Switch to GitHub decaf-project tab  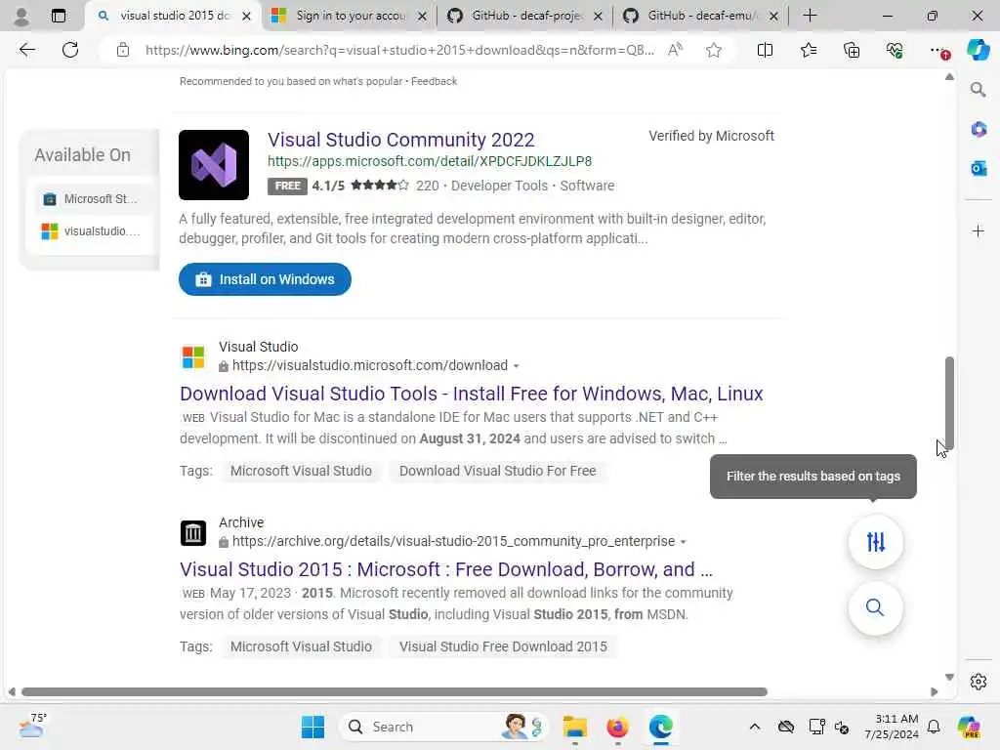524,16
